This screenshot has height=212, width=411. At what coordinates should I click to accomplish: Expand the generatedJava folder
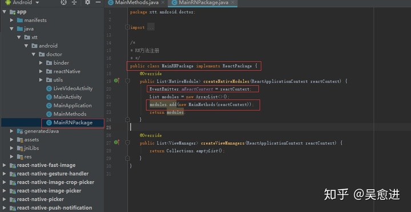(x=12, y=131)
